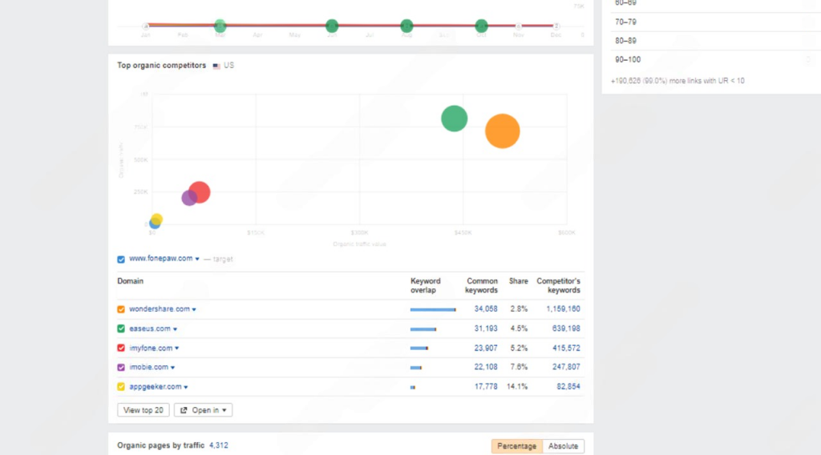Open the 'Open in' dropdown button
Viewport: 821px width, 455px height.
203,410
